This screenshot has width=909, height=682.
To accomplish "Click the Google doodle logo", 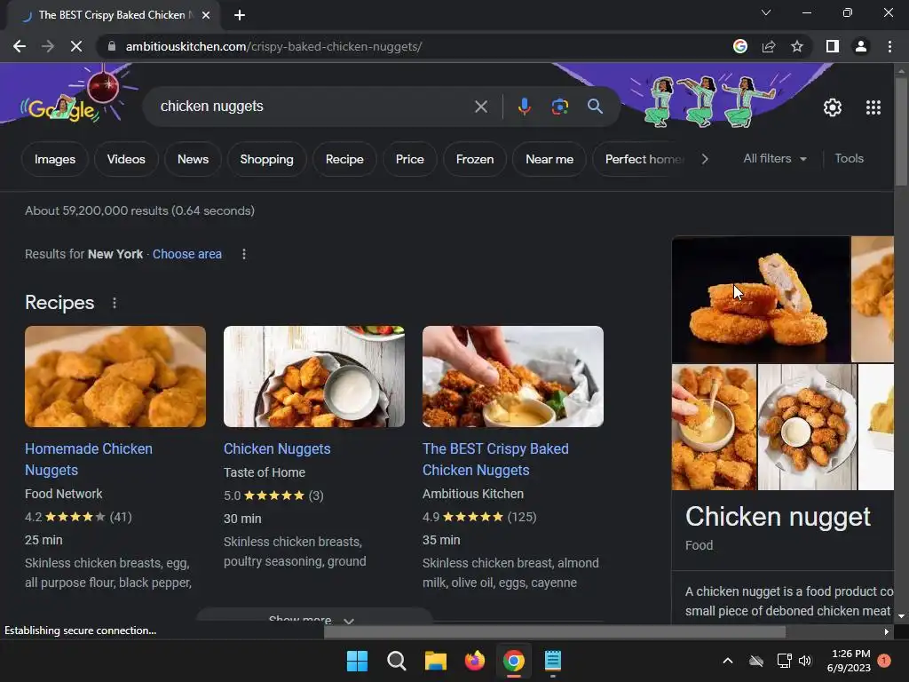I will [64, 107].
